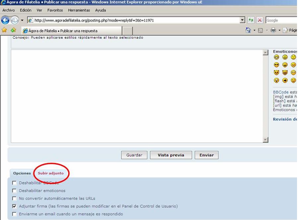This screenshot has width=299, height=220.
Task: Open the Herramientas menu
Action: [x=79, y=10]
